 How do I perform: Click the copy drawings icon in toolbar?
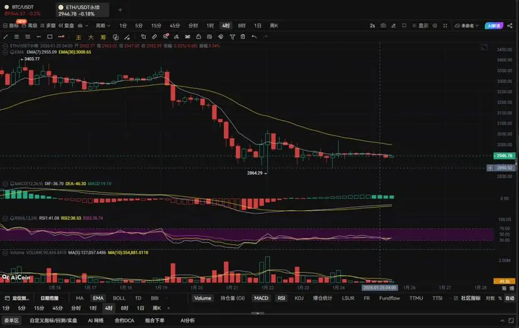[143, 37]
